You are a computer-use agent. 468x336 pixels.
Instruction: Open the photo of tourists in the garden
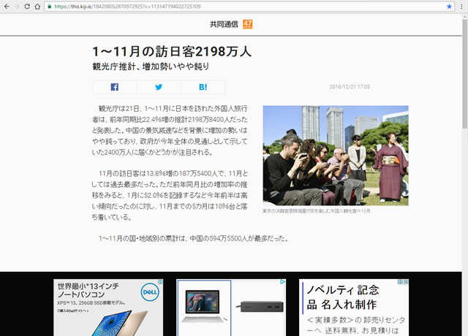[335, 155]
